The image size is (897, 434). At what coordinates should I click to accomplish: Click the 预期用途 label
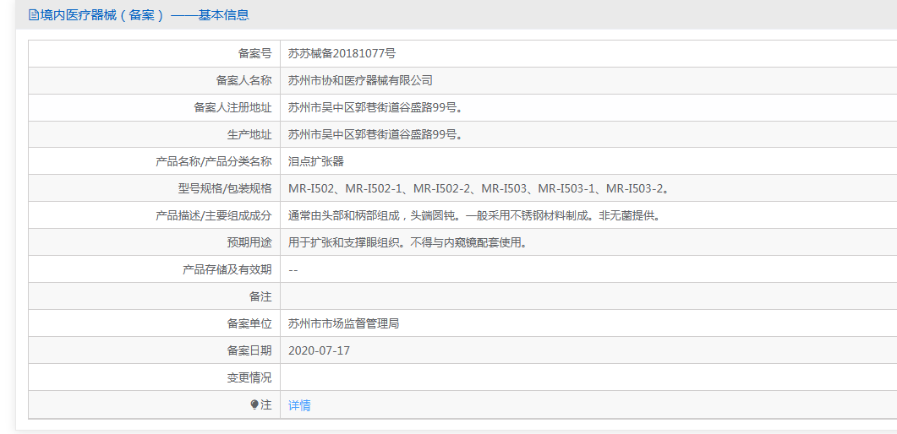249,242
